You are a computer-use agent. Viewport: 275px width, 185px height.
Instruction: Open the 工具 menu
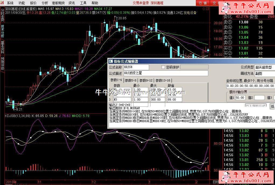(x=83, y=3)
